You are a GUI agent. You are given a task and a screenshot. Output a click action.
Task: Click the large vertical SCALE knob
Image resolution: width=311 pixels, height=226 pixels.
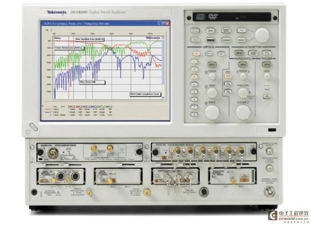coord(212,112)
